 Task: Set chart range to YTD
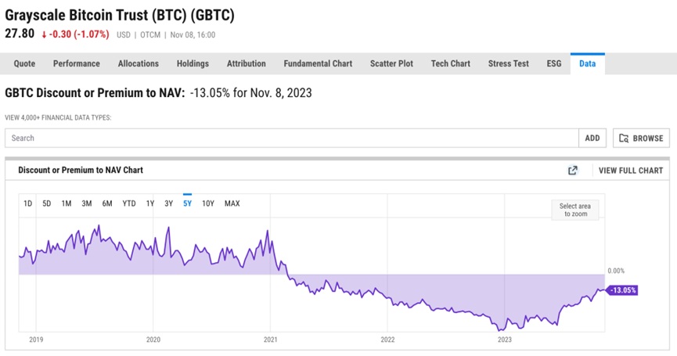tap(129, 203)
